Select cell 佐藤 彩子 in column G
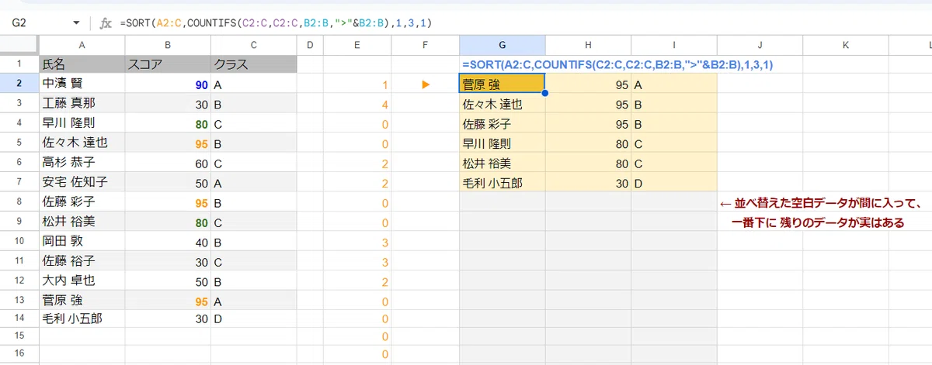The height and width of the screenshot is (365, 932). pos(502,124)
